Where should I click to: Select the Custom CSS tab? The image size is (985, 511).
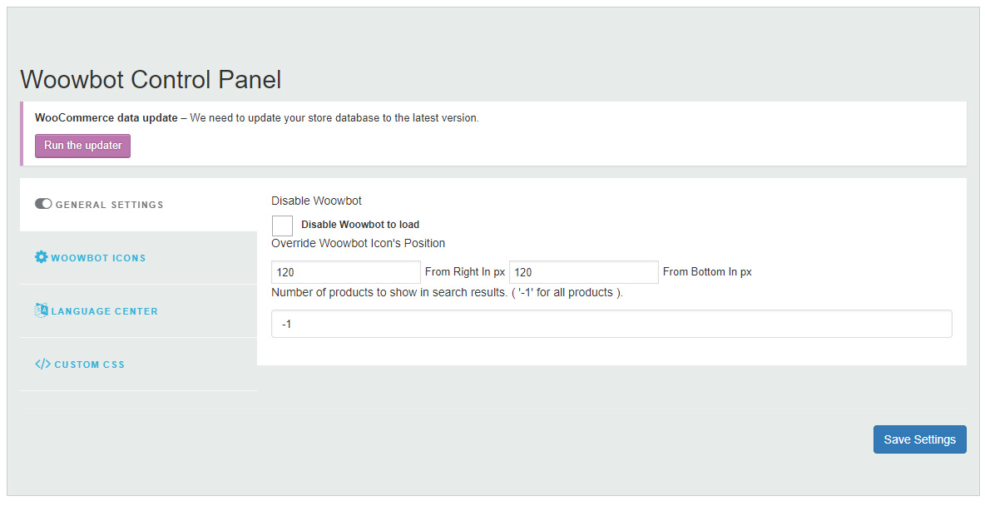(89, 365)
